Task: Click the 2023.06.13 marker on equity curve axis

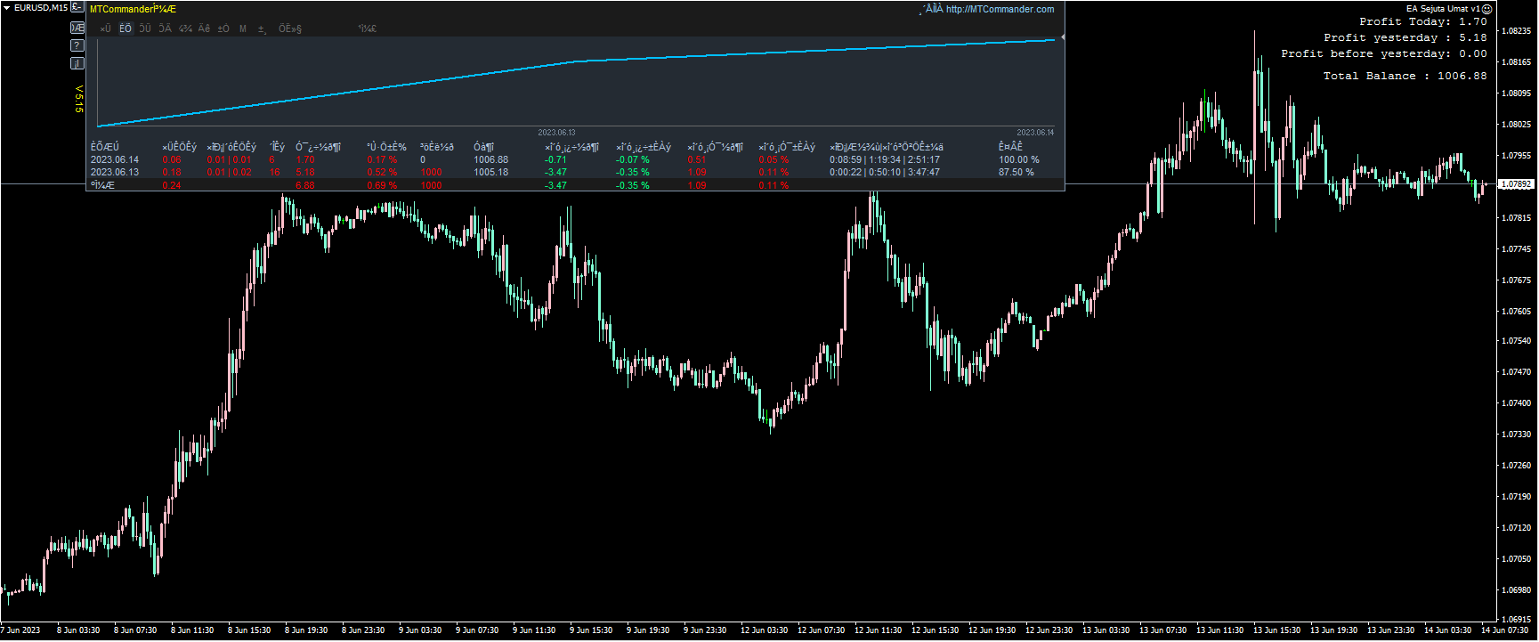Action: point(556,133)
